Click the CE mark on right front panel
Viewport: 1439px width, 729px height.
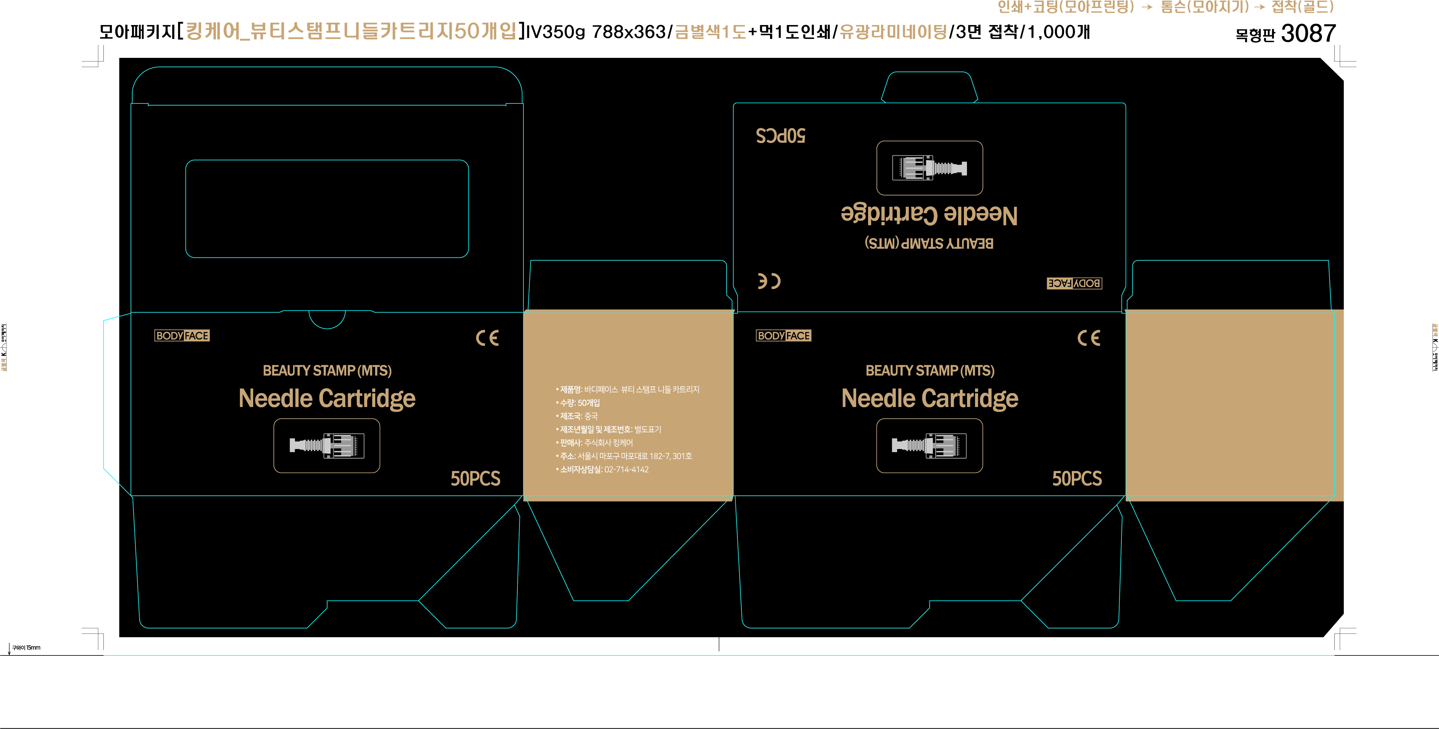[x=1089, y=338]
